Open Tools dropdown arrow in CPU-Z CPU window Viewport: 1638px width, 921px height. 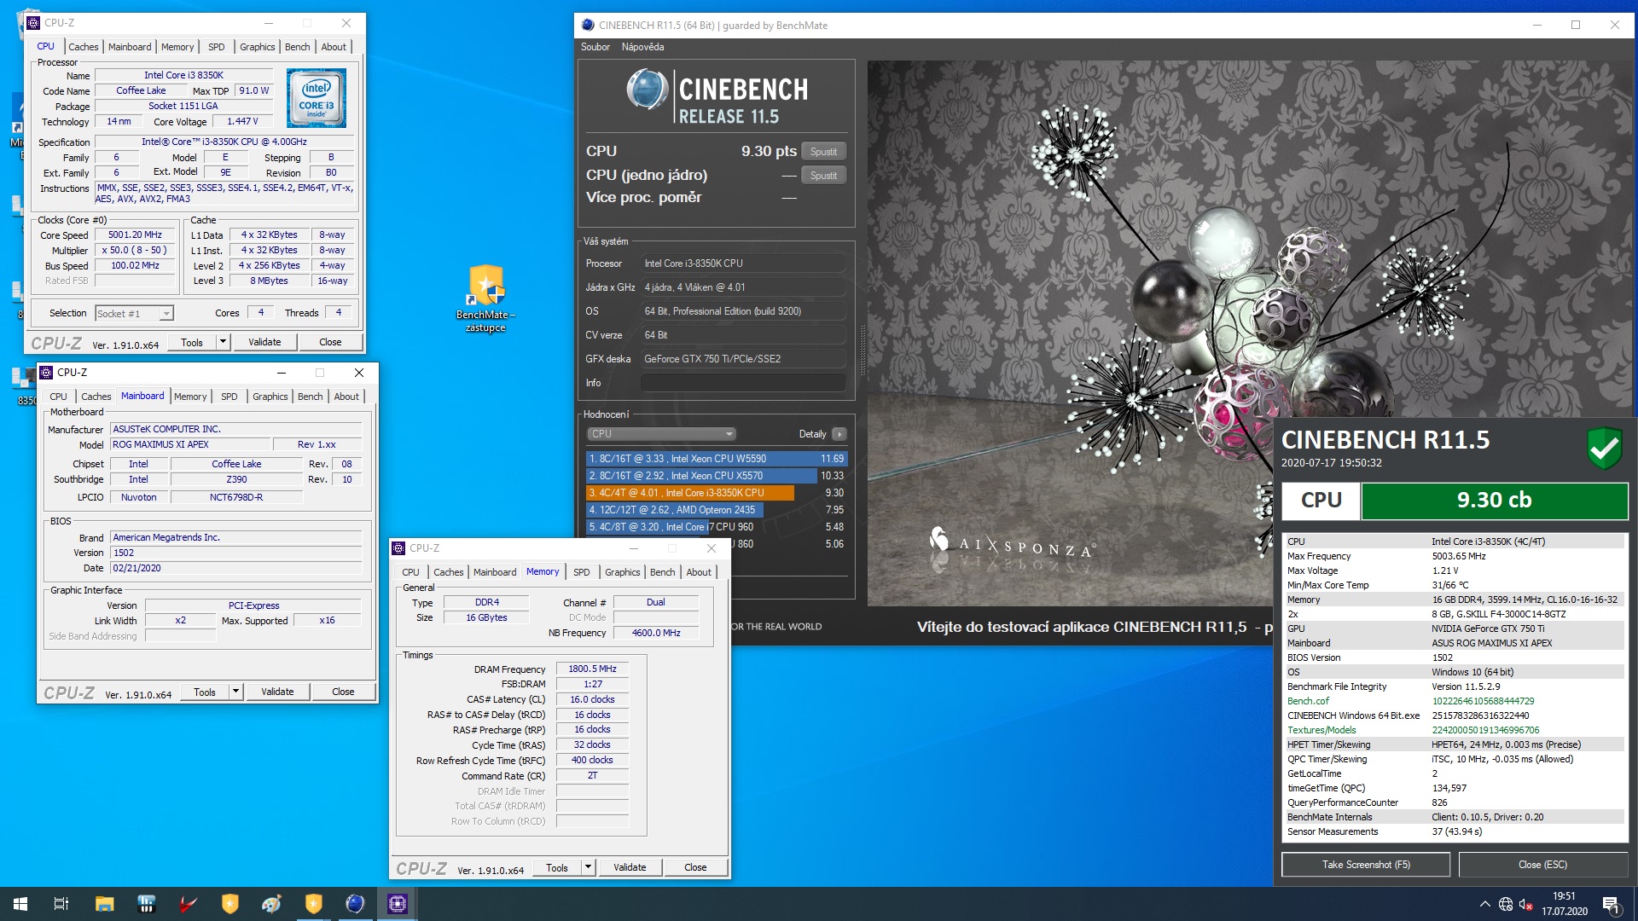[x=223, y=342]
